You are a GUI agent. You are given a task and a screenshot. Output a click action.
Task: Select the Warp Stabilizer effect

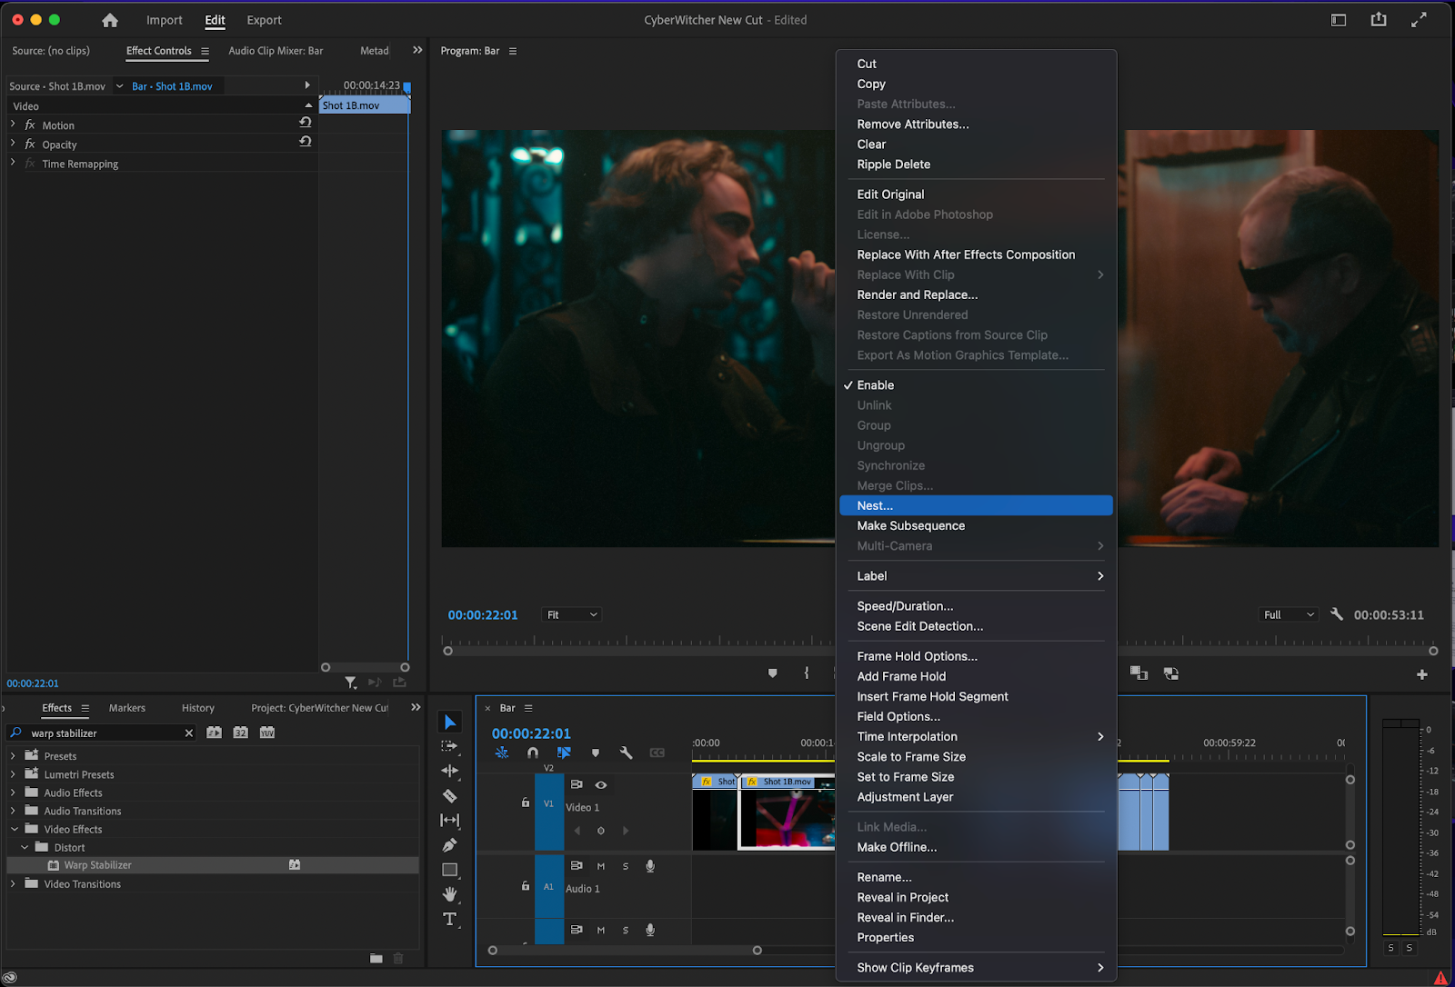pyautogui.click(x=211, y=865)
